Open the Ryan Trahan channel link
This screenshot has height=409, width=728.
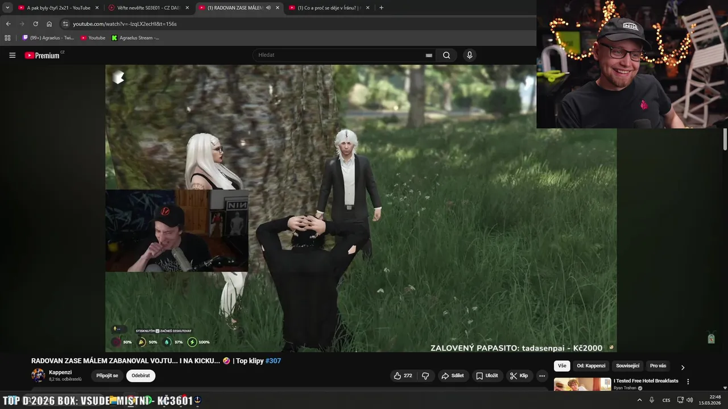pyautogui.click(x=626, y=388)
